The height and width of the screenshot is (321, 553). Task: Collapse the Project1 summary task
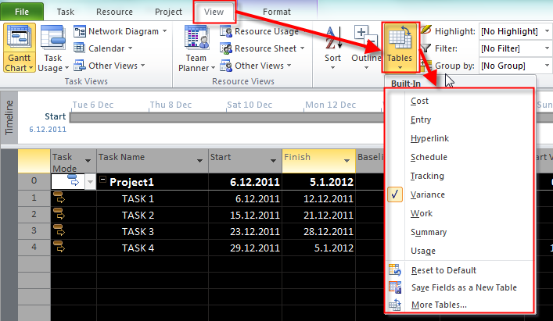pos(102,182)
